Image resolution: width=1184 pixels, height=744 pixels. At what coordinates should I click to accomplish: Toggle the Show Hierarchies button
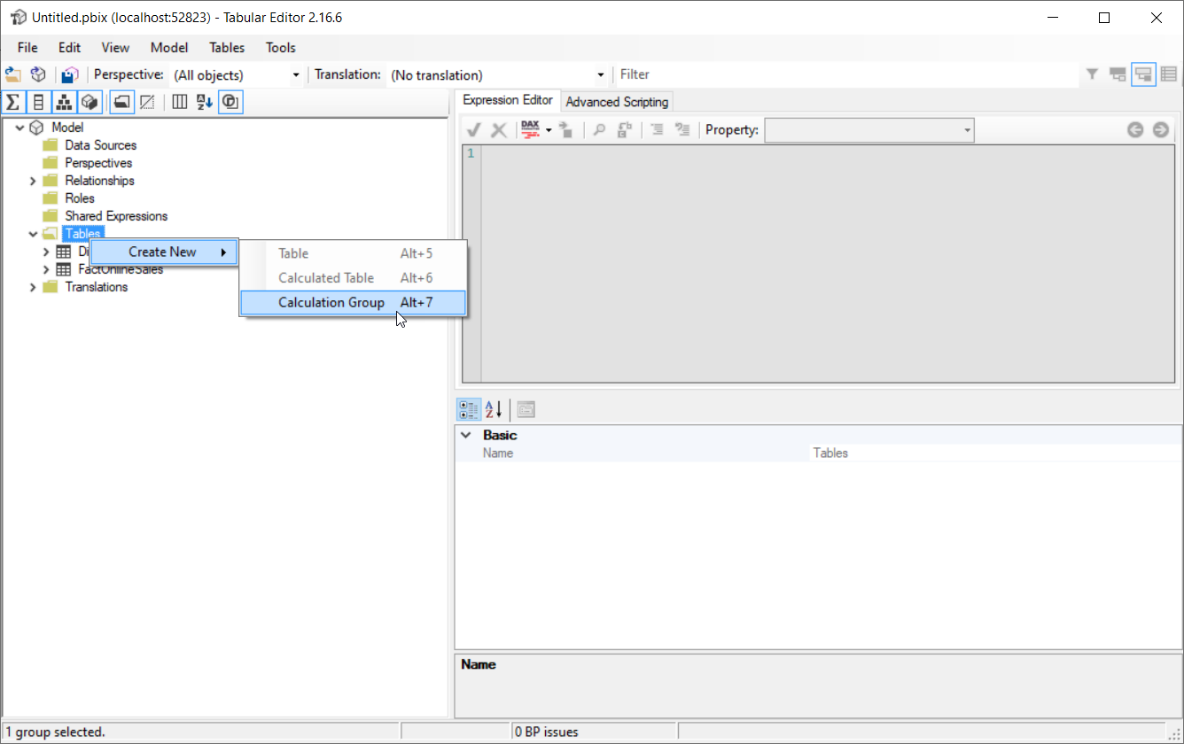coord(64,102)
